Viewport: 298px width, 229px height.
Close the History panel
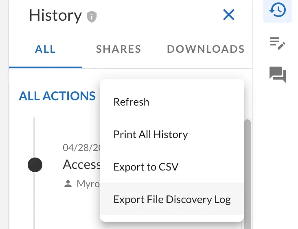click(229, 15)
